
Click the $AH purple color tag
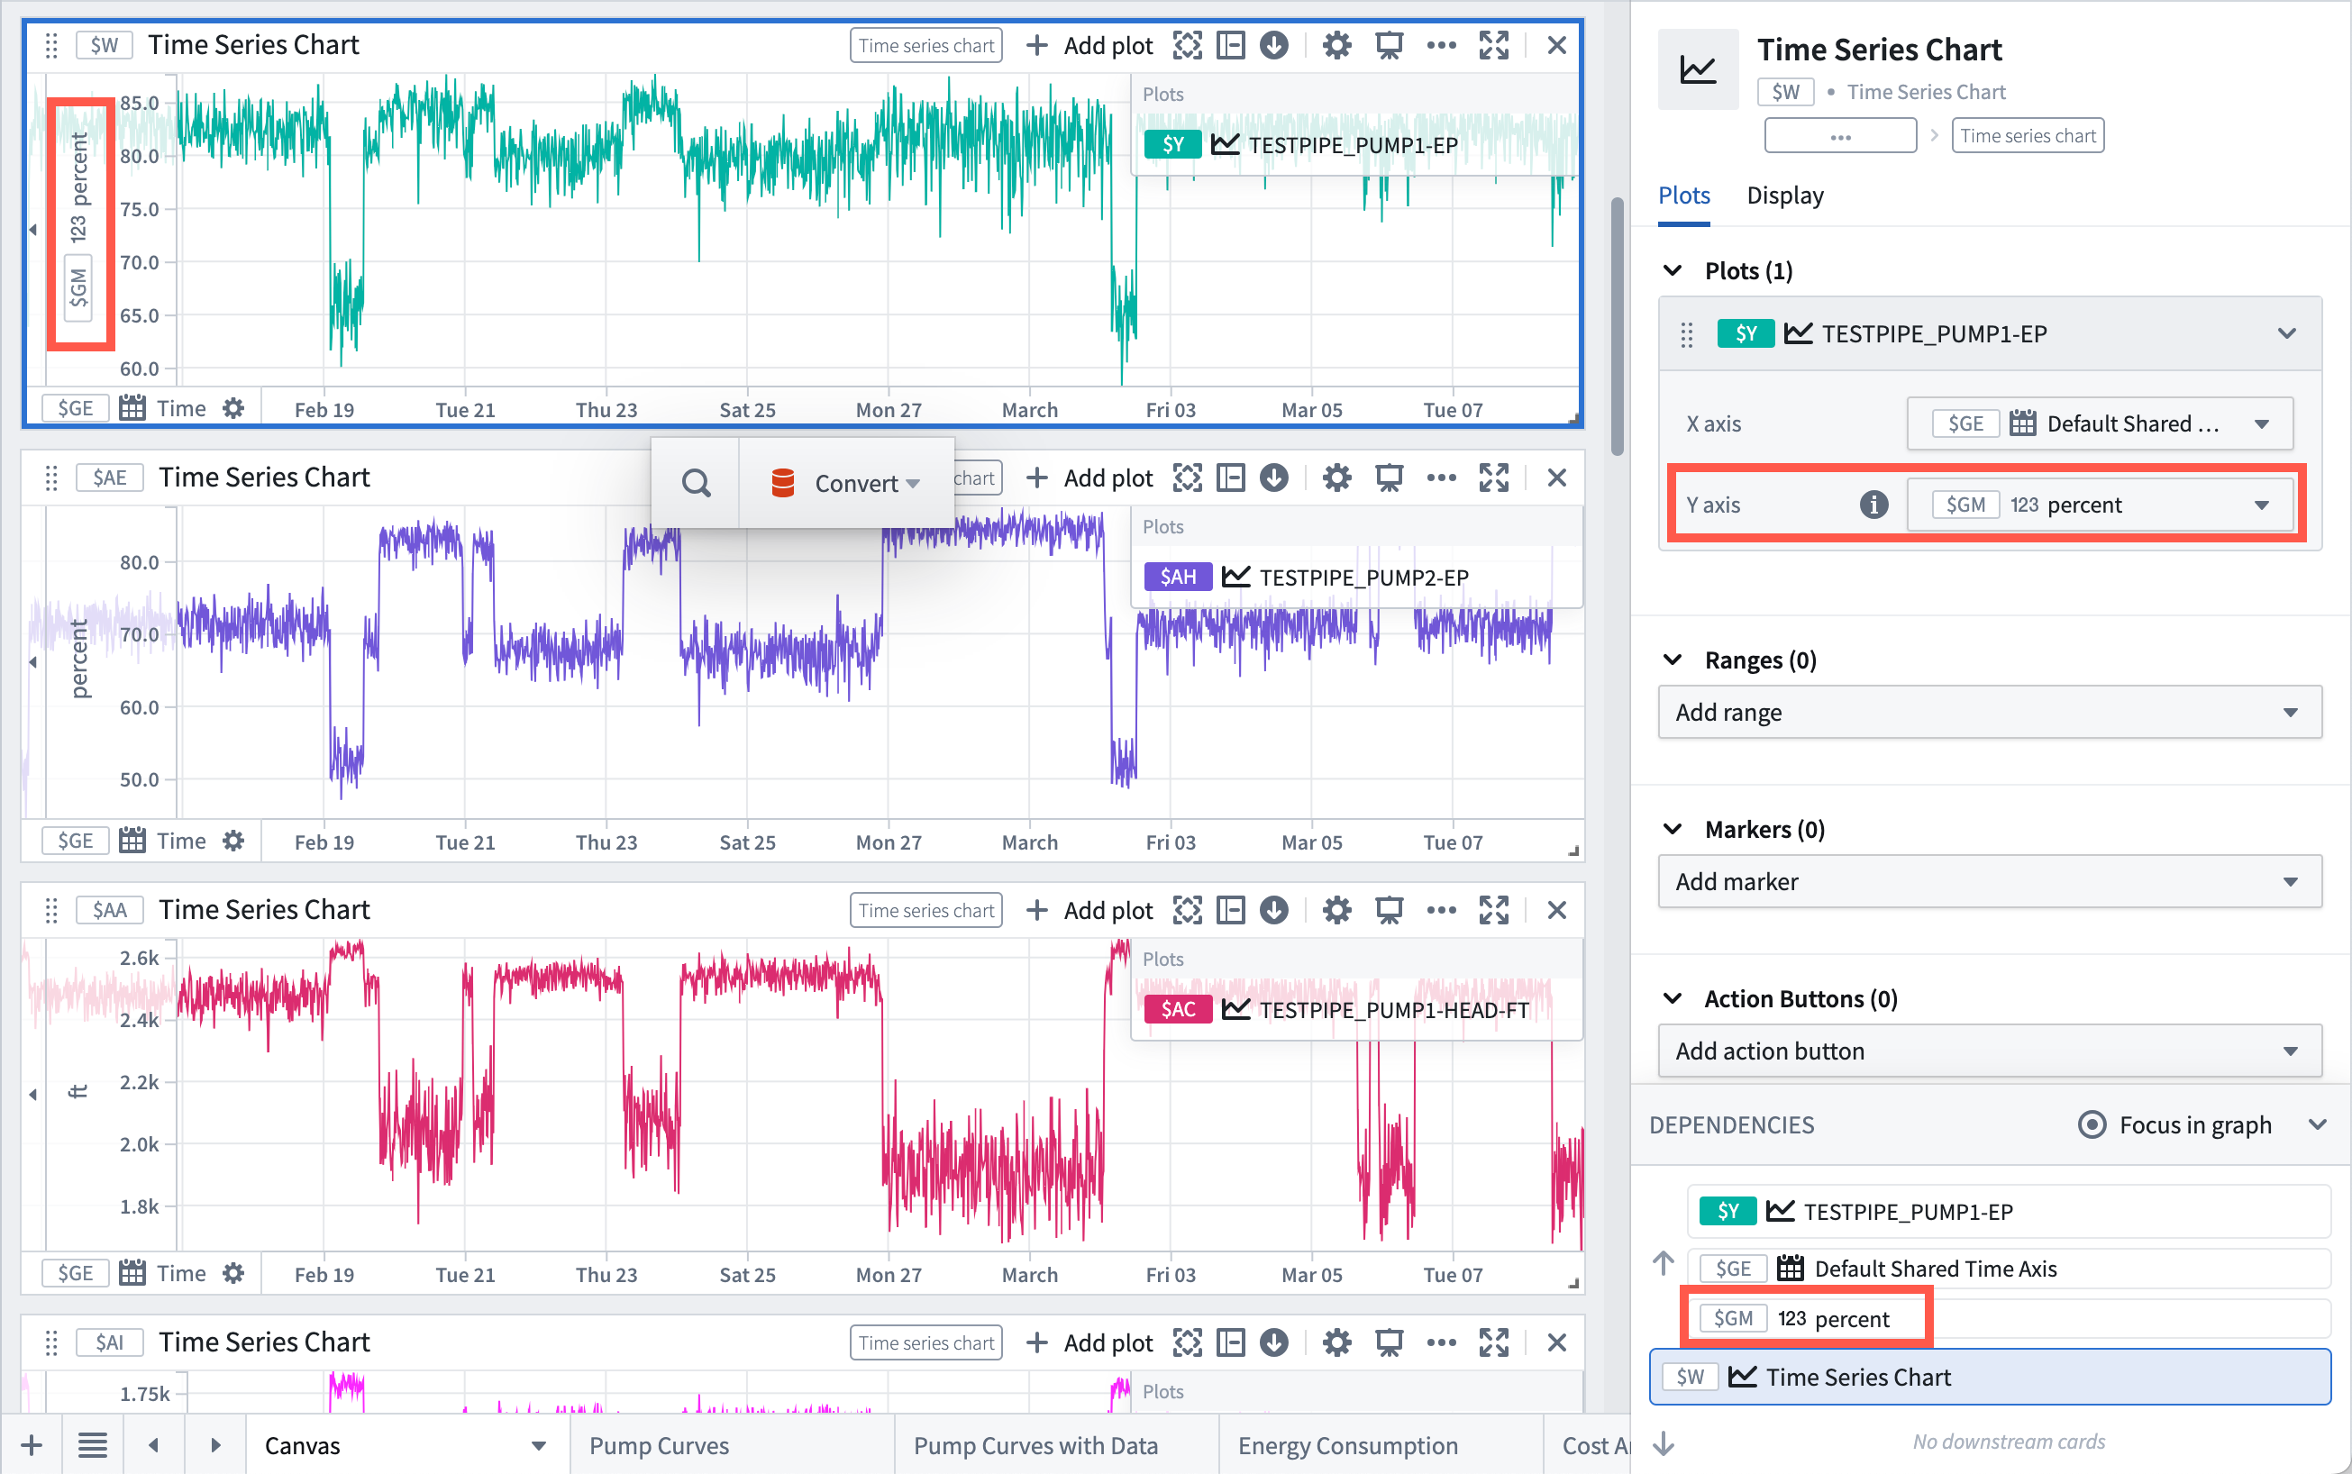pos(1178,578)
